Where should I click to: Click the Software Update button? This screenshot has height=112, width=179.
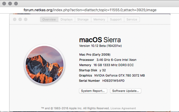[x=125, y=91]
